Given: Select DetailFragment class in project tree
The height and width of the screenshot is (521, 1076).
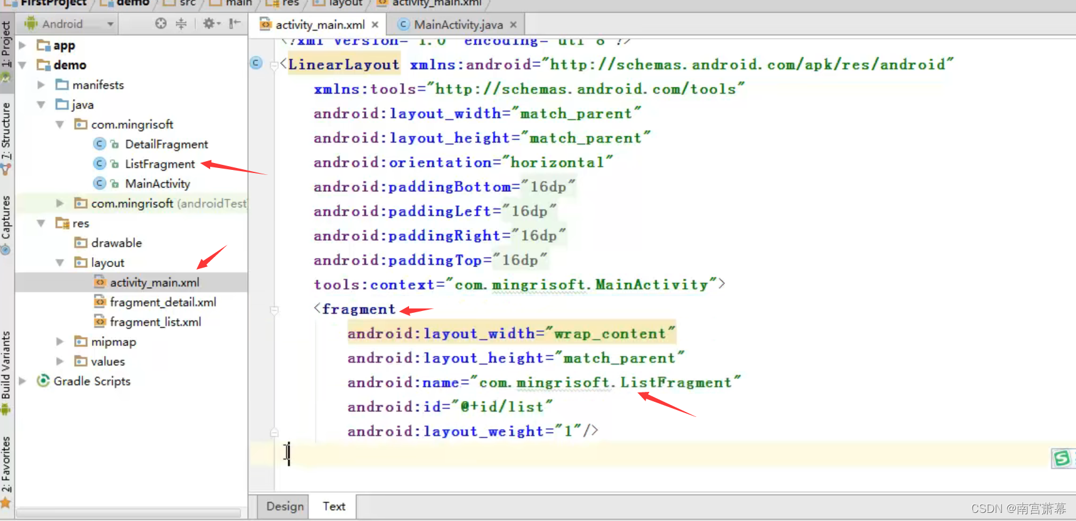Looking at the screenshot, I should coord(166,144).
